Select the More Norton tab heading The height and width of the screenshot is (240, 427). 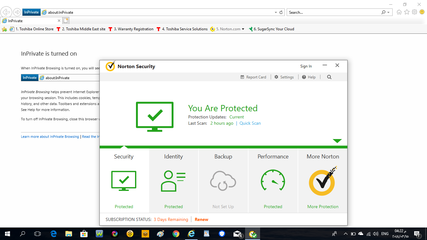point(323,157)
